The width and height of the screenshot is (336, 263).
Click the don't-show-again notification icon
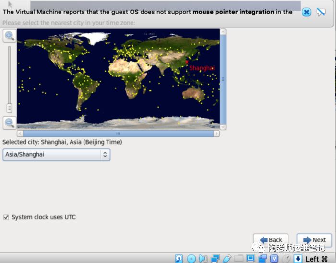pyautogui.click(x=321, y=12)
